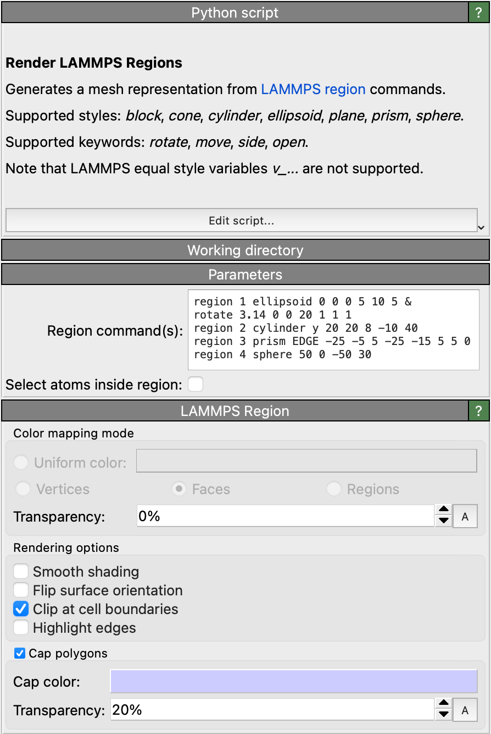Click the Edit script button
Viewport: 491px width, 734px height.
click(242, 220)
